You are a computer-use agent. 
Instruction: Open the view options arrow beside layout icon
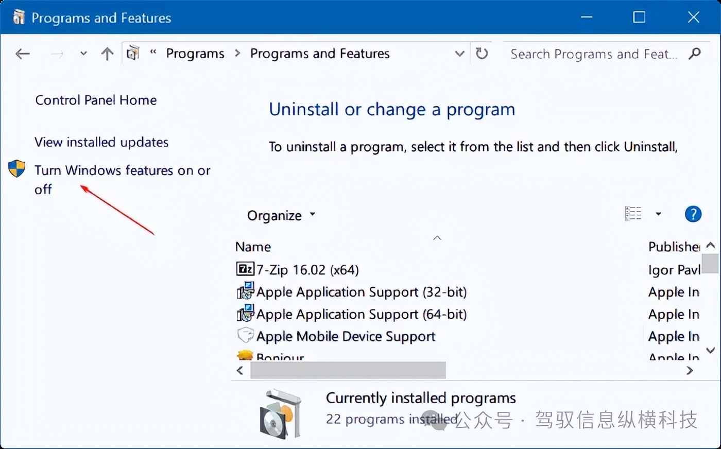[658, 213]
